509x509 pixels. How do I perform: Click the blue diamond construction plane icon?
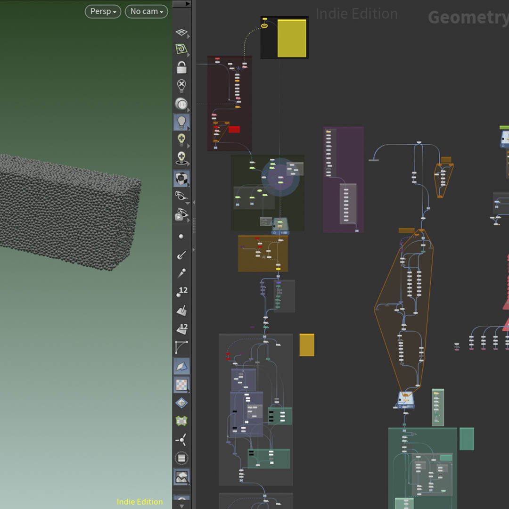point(181,402)
